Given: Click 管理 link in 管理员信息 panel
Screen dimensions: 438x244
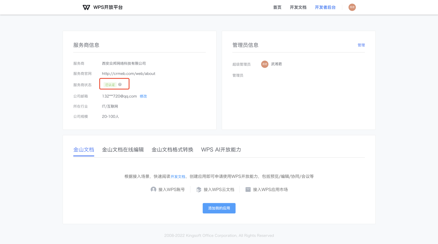Looking at the screenshot, I should pos(361,45).
